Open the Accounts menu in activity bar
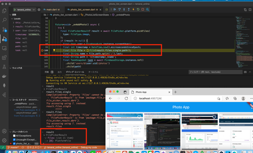Screen dimensions: 253x153 (4, 131)
